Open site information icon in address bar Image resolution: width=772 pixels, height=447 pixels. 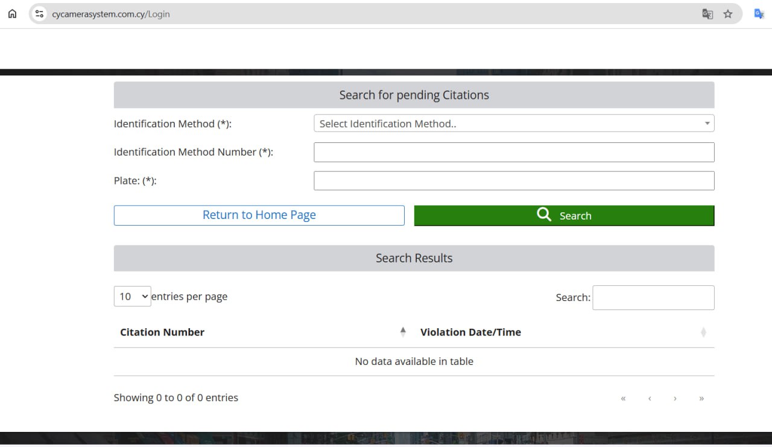pos(39,14)
